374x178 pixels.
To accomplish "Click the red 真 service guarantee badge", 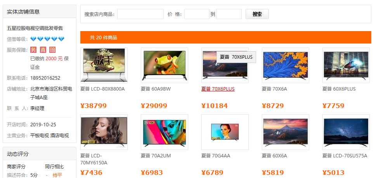I will click(x=43, y=50).
